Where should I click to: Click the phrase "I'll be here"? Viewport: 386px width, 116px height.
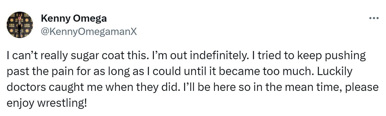click(199, 87)
